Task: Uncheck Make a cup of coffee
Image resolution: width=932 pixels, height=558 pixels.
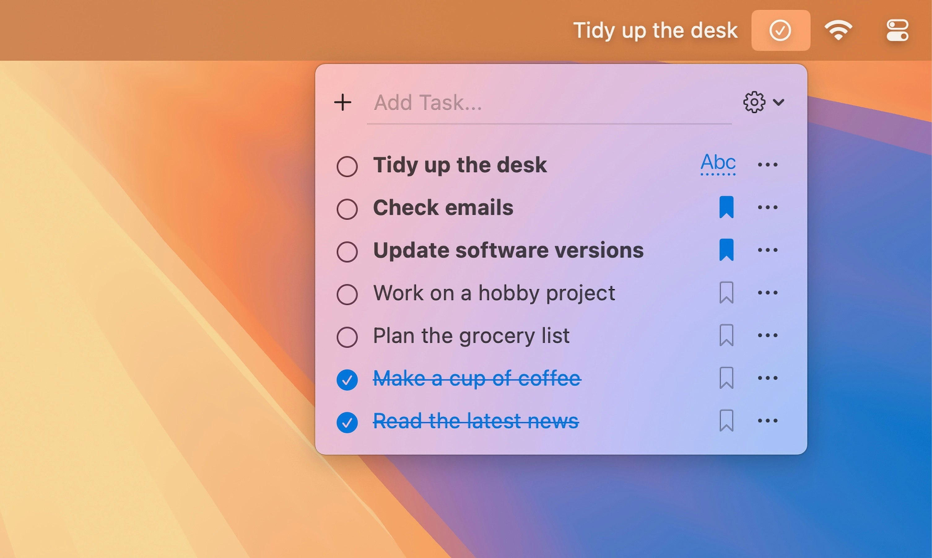Action: coord(347,380)
